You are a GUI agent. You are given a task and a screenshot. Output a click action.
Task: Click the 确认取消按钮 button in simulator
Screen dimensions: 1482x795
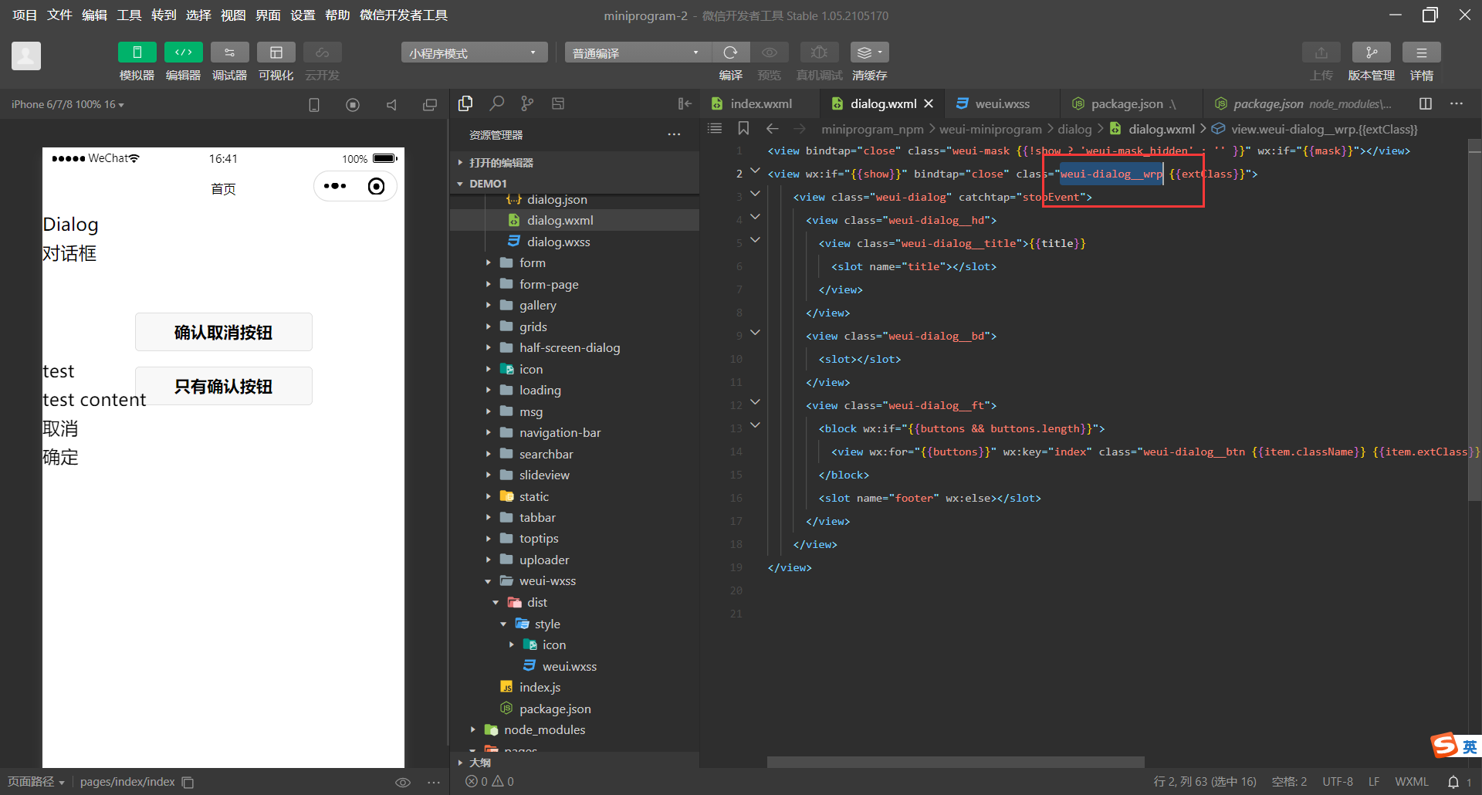coord(224,332)
